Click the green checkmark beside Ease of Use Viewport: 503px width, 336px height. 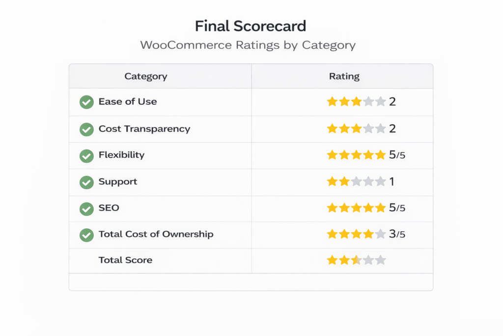(x=86, y=102)
